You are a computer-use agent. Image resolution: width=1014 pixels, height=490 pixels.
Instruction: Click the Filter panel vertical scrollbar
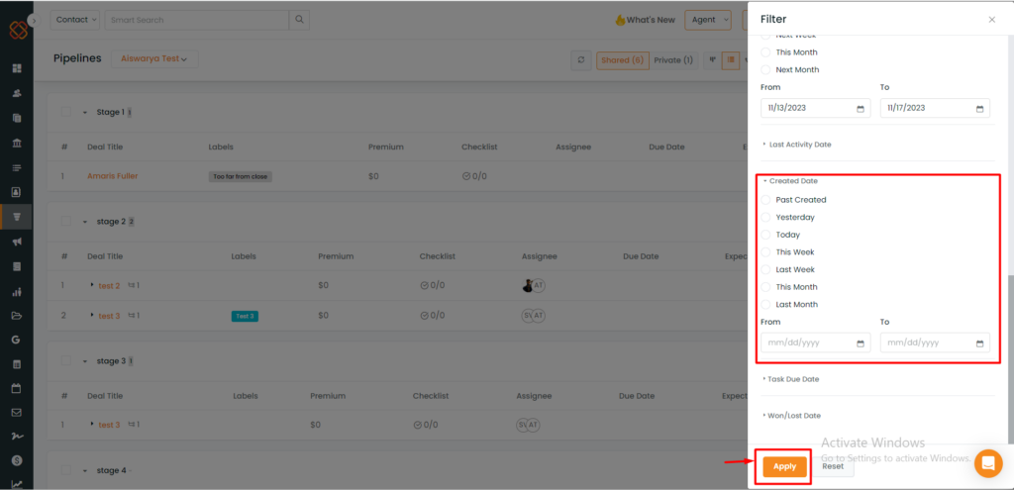pos(1009,358)
